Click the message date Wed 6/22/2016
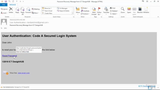The image size is (160, 90). tap(17, 20)
